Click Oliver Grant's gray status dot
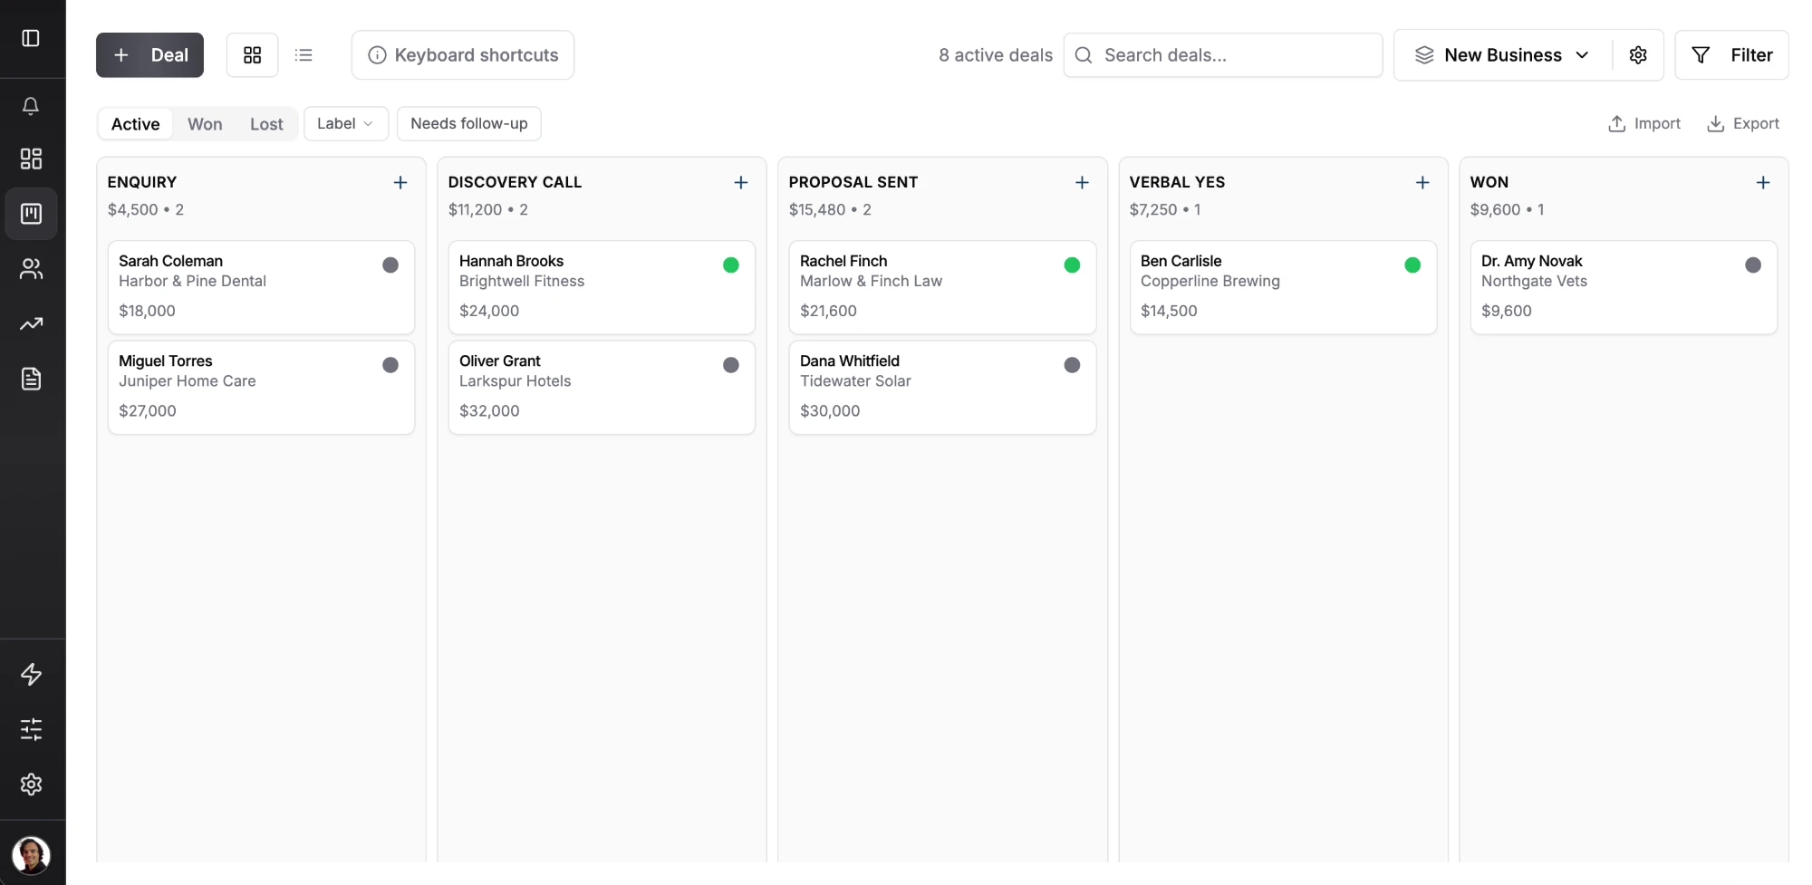Viewport: 1812px width, 885px height. pos(731,365)
